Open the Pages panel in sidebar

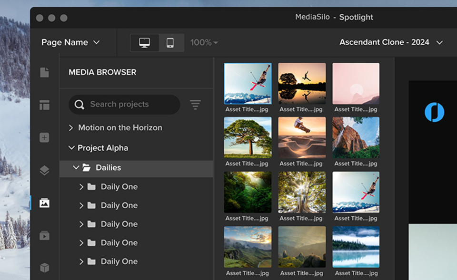pos(44,72)
